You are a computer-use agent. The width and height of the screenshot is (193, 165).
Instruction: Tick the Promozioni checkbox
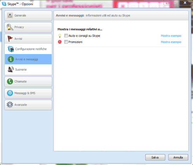pyautogui.click(x=66, y=42)
